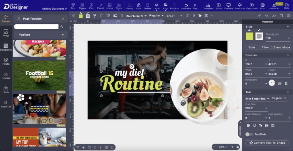Image resolution: width=293 pixels, height=151 pixels.
Task: Delete the selected element
Action: click(x=148, y=6)
